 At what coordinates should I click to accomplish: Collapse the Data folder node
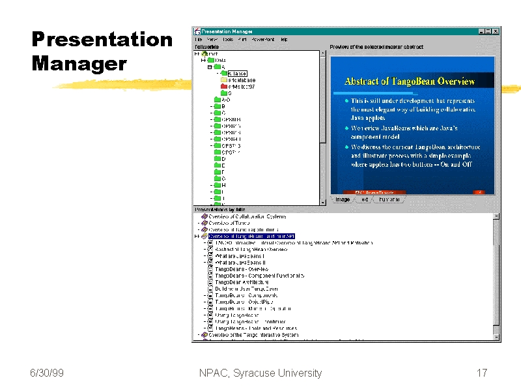203,60
